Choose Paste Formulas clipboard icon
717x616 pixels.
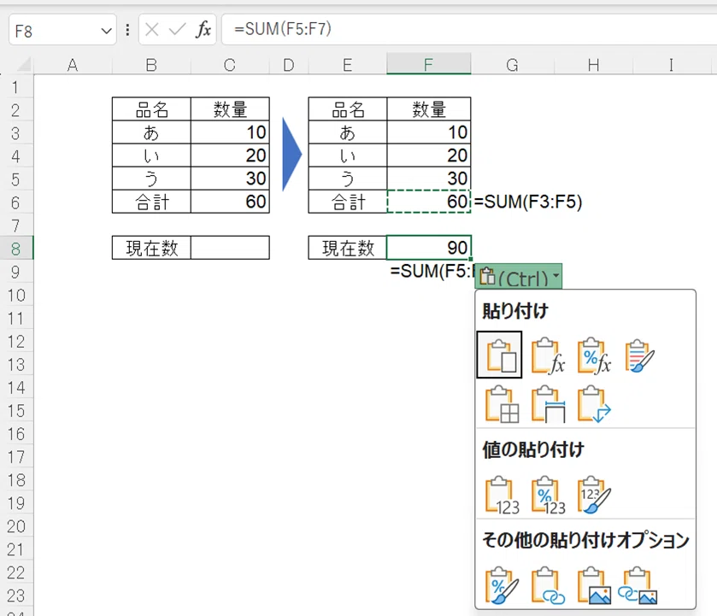pyautogui.click(x=547, y=355)
